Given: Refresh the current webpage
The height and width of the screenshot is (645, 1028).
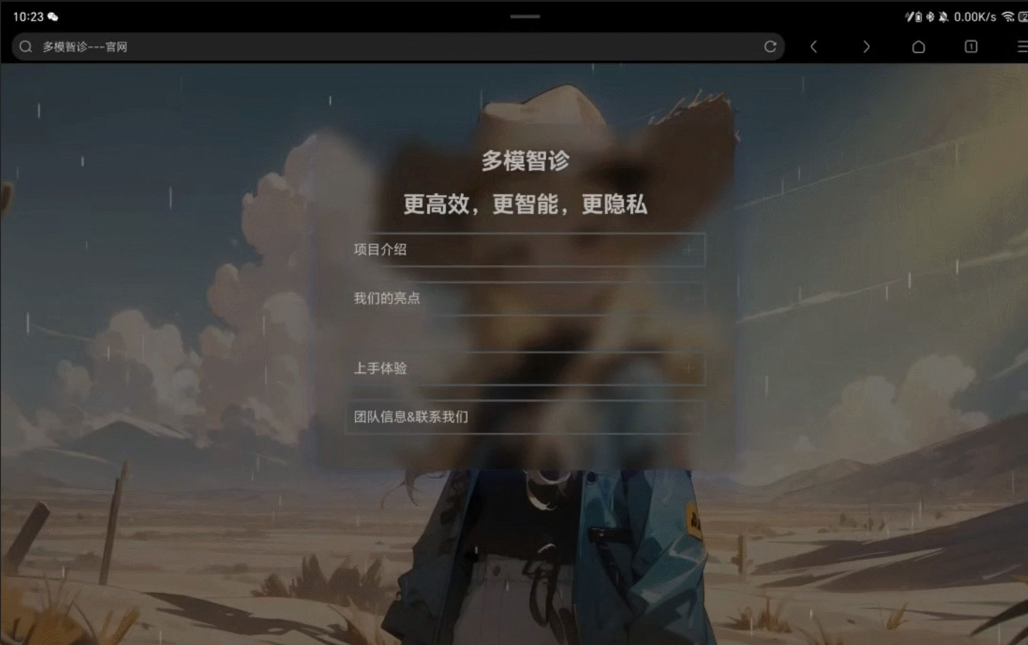Looking at the screenshot, I should click(770, 46).
